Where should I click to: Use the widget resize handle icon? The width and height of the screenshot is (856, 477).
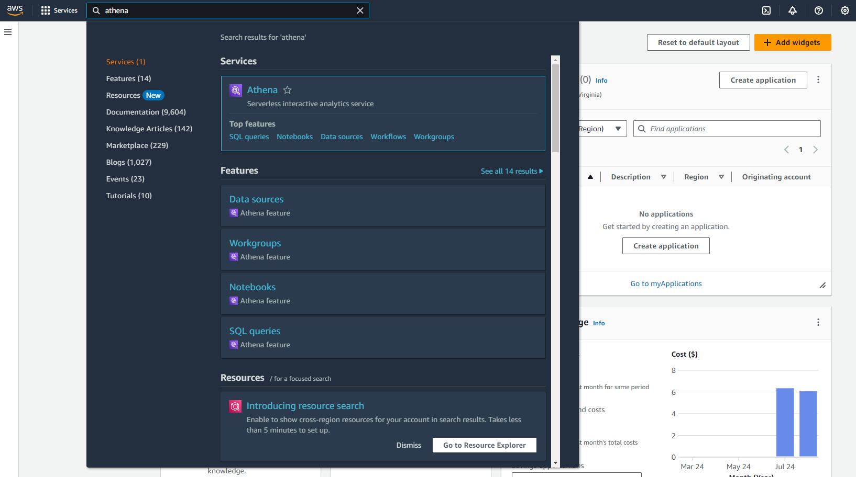pos(822,285)
